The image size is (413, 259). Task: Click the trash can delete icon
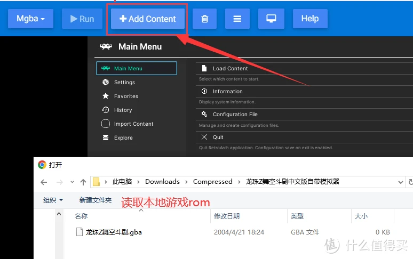205,19
